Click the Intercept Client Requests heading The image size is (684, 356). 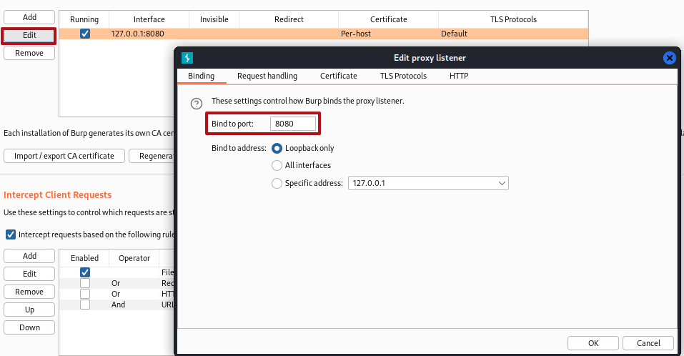coord(58,194)
